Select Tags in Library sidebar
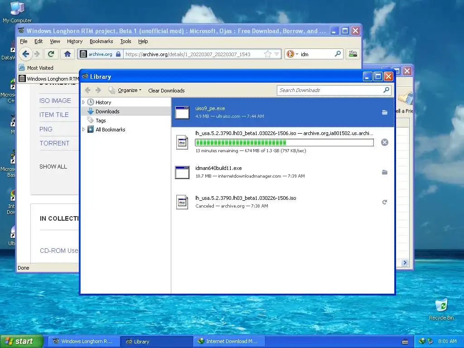The height and width of the screenshot is (348, 464). (126, 121)
